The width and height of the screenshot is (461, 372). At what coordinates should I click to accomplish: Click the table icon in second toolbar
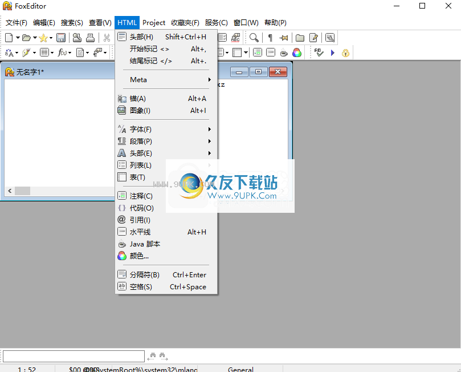click(237, 52)
